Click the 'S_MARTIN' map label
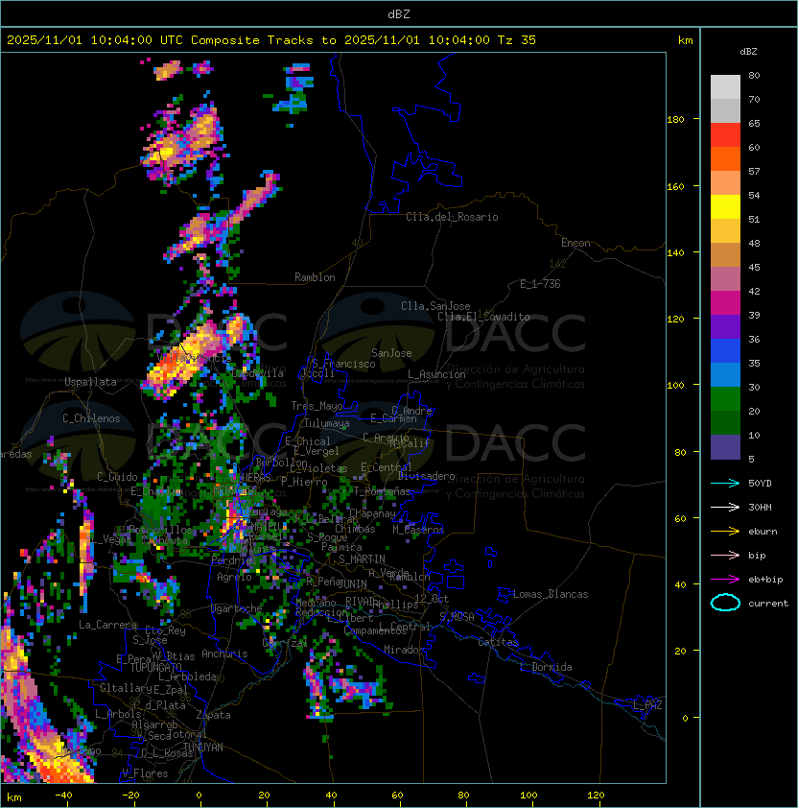The width and height of the screenshot is (798, 808). pos(362,559)
